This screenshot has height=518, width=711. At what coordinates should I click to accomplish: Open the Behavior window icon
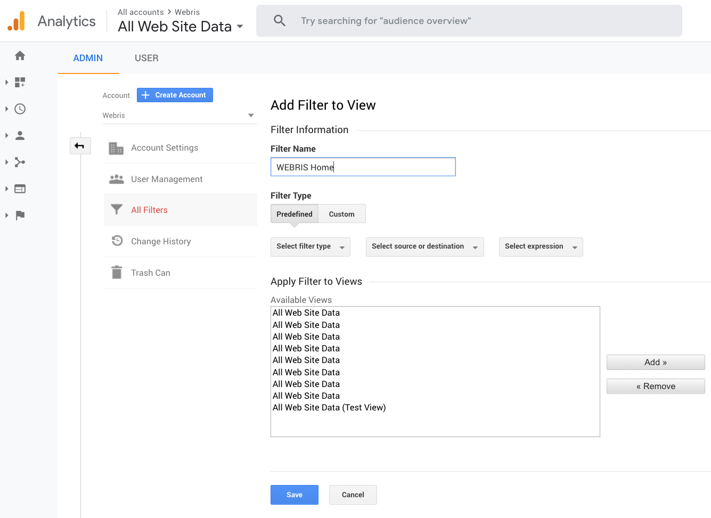pyautogui.click(x=20, y=189)
